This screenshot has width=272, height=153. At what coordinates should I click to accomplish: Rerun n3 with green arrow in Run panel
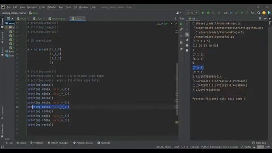pos(181,24)
